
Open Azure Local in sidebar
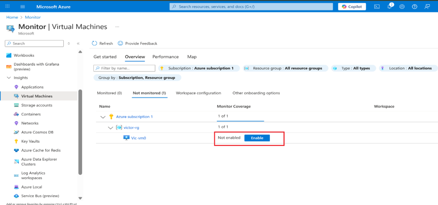point(32,187)
